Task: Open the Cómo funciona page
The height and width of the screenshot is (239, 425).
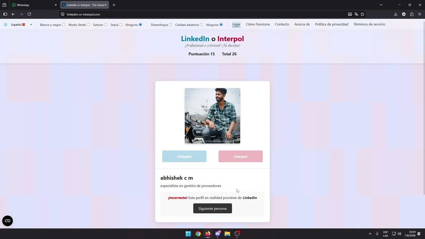Action: pyautogui.click(x=258, y=24)
